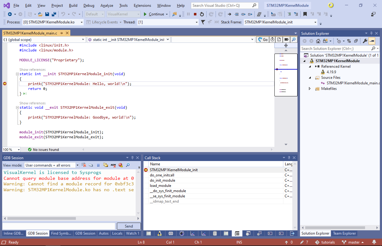Image resolution: width=382 pixels, height=246 pixels.
Task: Clear the GDB Session log
Action: tap(84, 165)
